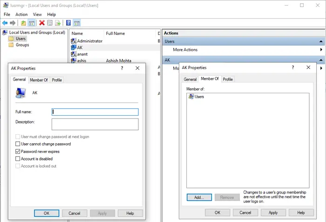Click Apply in the right AK Properties

click(273, 213)
